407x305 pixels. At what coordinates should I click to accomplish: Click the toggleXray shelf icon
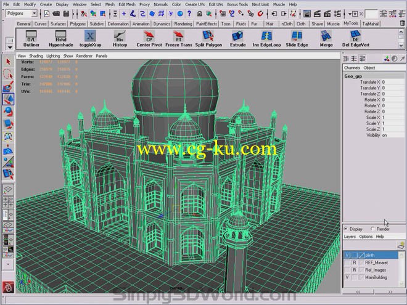pyautogui.click(x=90, y=38)
